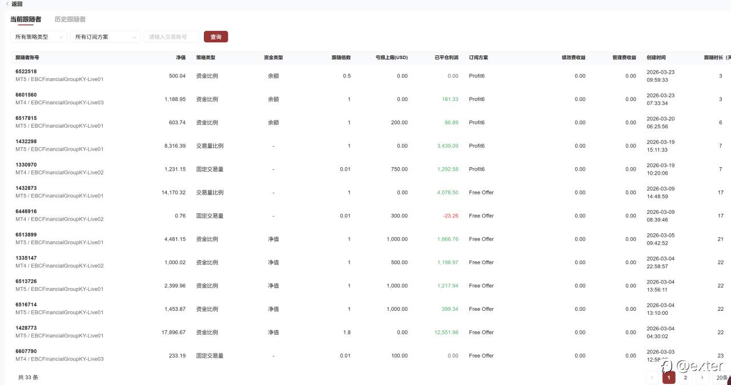Click the 绩效费收益 column header
Image resolution: width=731 pixels, height=385 pixels.
coord(573,58)
